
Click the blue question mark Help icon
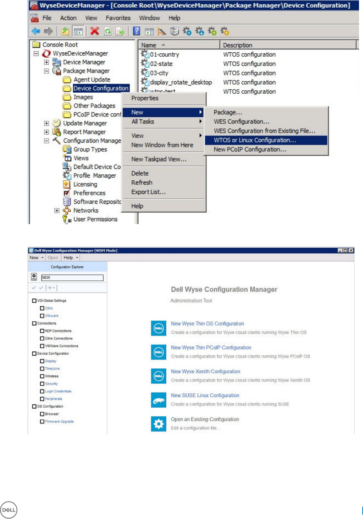tap(137, 31)
